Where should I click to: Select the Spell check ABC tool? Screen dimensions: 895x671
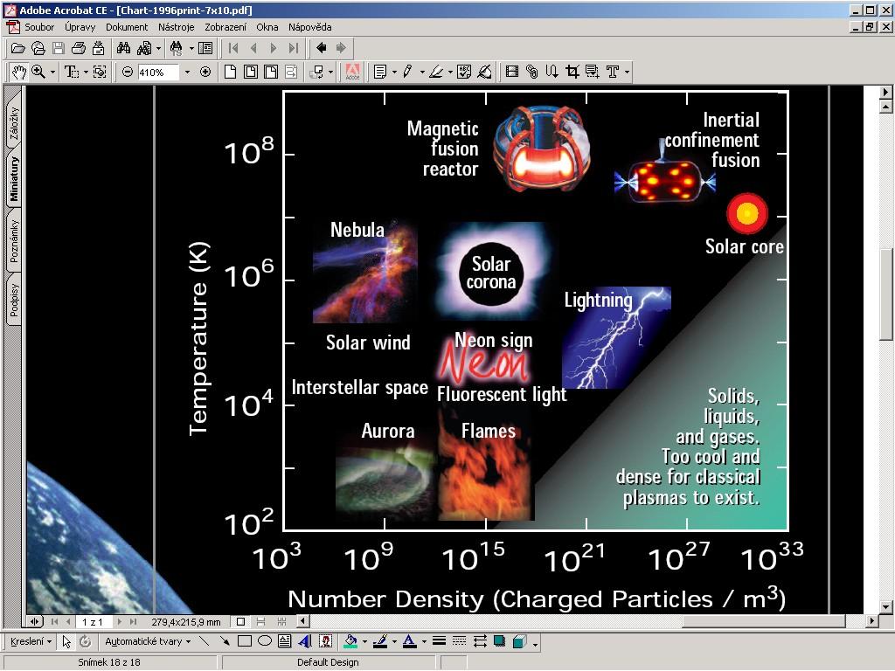(x=464, y=72)
